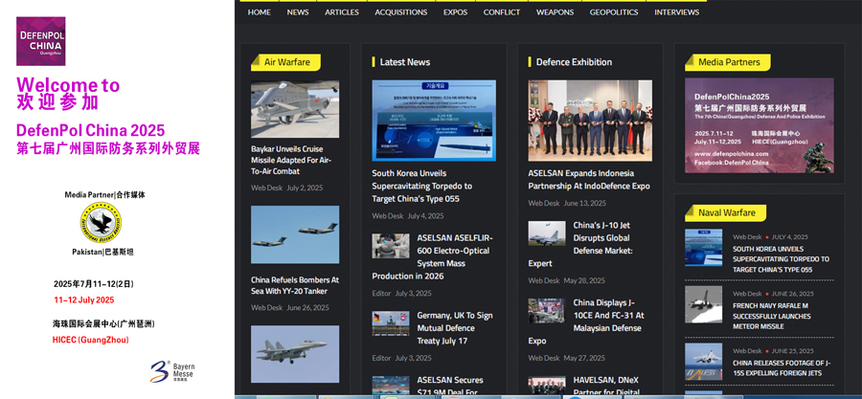862x399 pixels.
Task: Open Naval Warfare torpedo thumbnail dated July 4
Action: [704, 248]
